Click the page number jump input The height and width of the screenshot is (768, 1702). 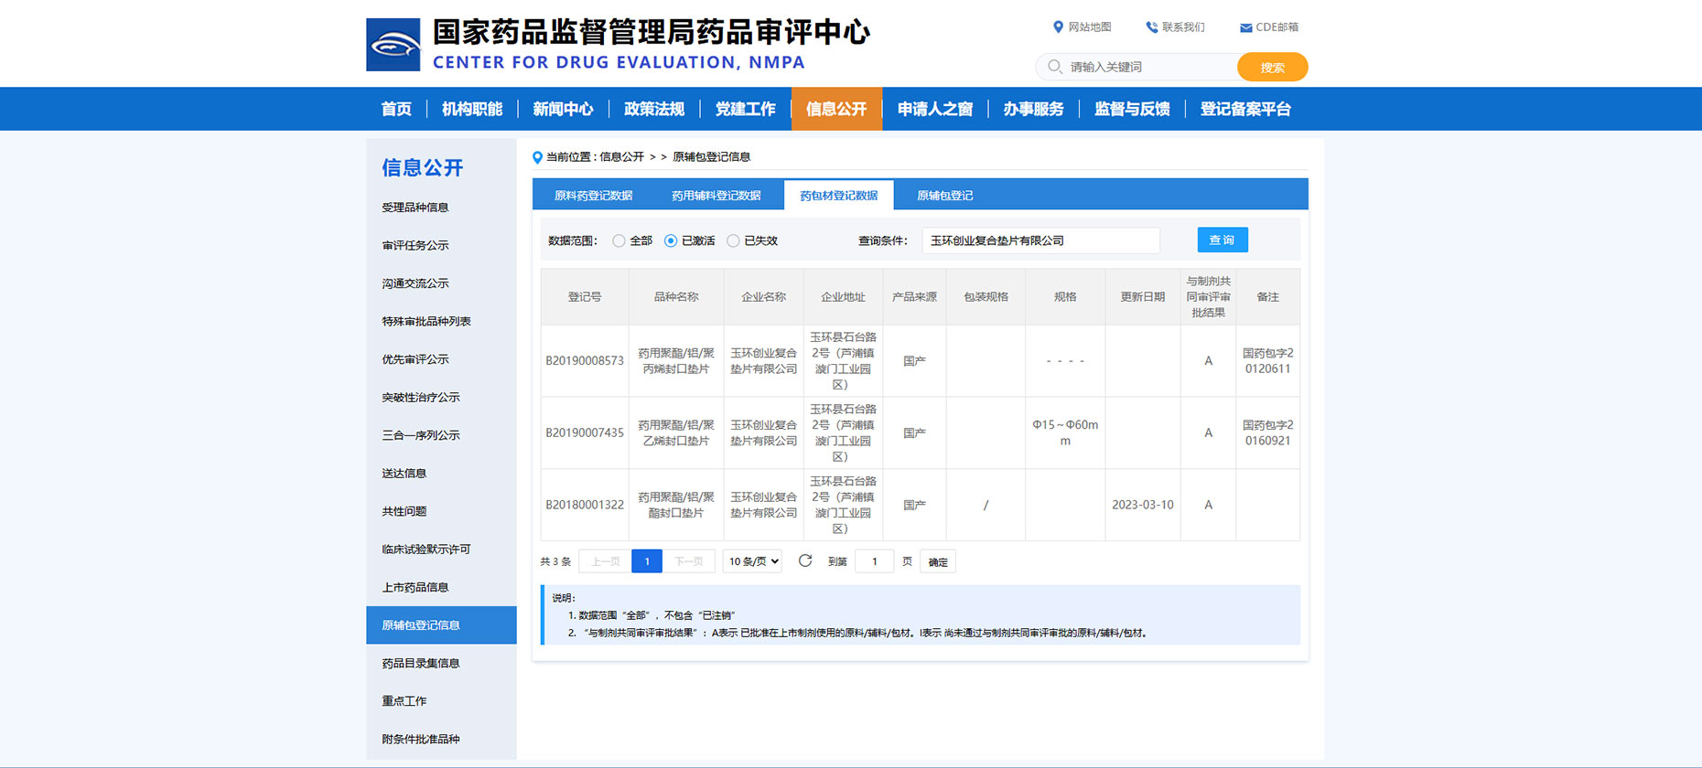pyautogui.click(x=875, y=561)
